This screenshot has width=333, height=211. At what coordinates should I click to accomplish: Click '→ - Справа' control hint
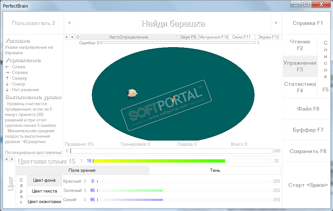[x=16, y=72]
